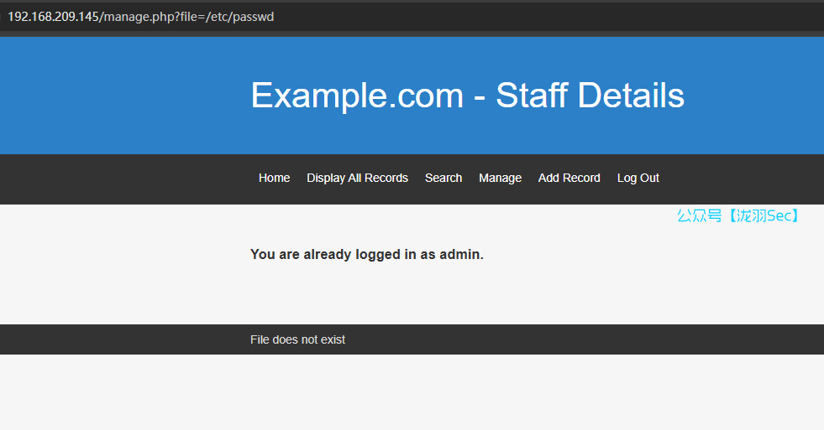
Task: Click empty right side of dark footer bar
Action: (630, 339)
